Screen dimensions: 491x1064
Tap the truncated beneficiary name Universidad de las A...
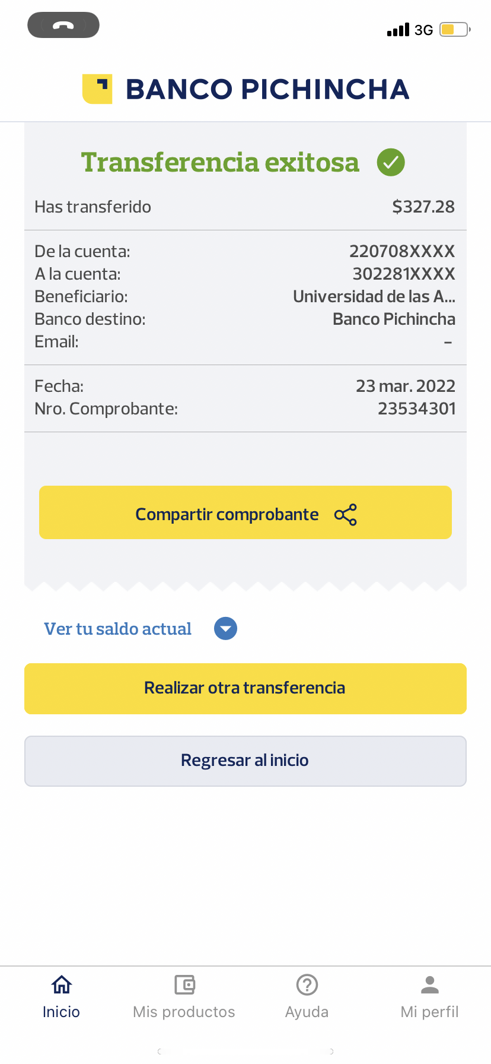(x=374, y=296)
